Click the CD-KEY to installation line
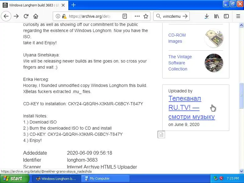Viewport: 244px width, 183px height. click(x=83, y=104)
